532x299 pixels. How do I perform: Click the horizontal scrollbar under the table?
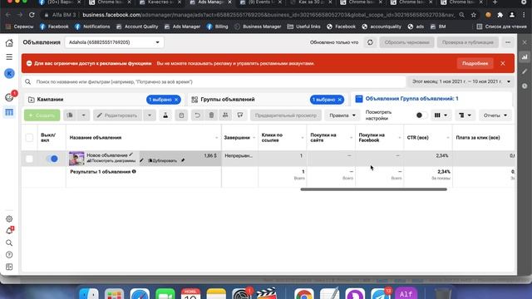point(373,189)
